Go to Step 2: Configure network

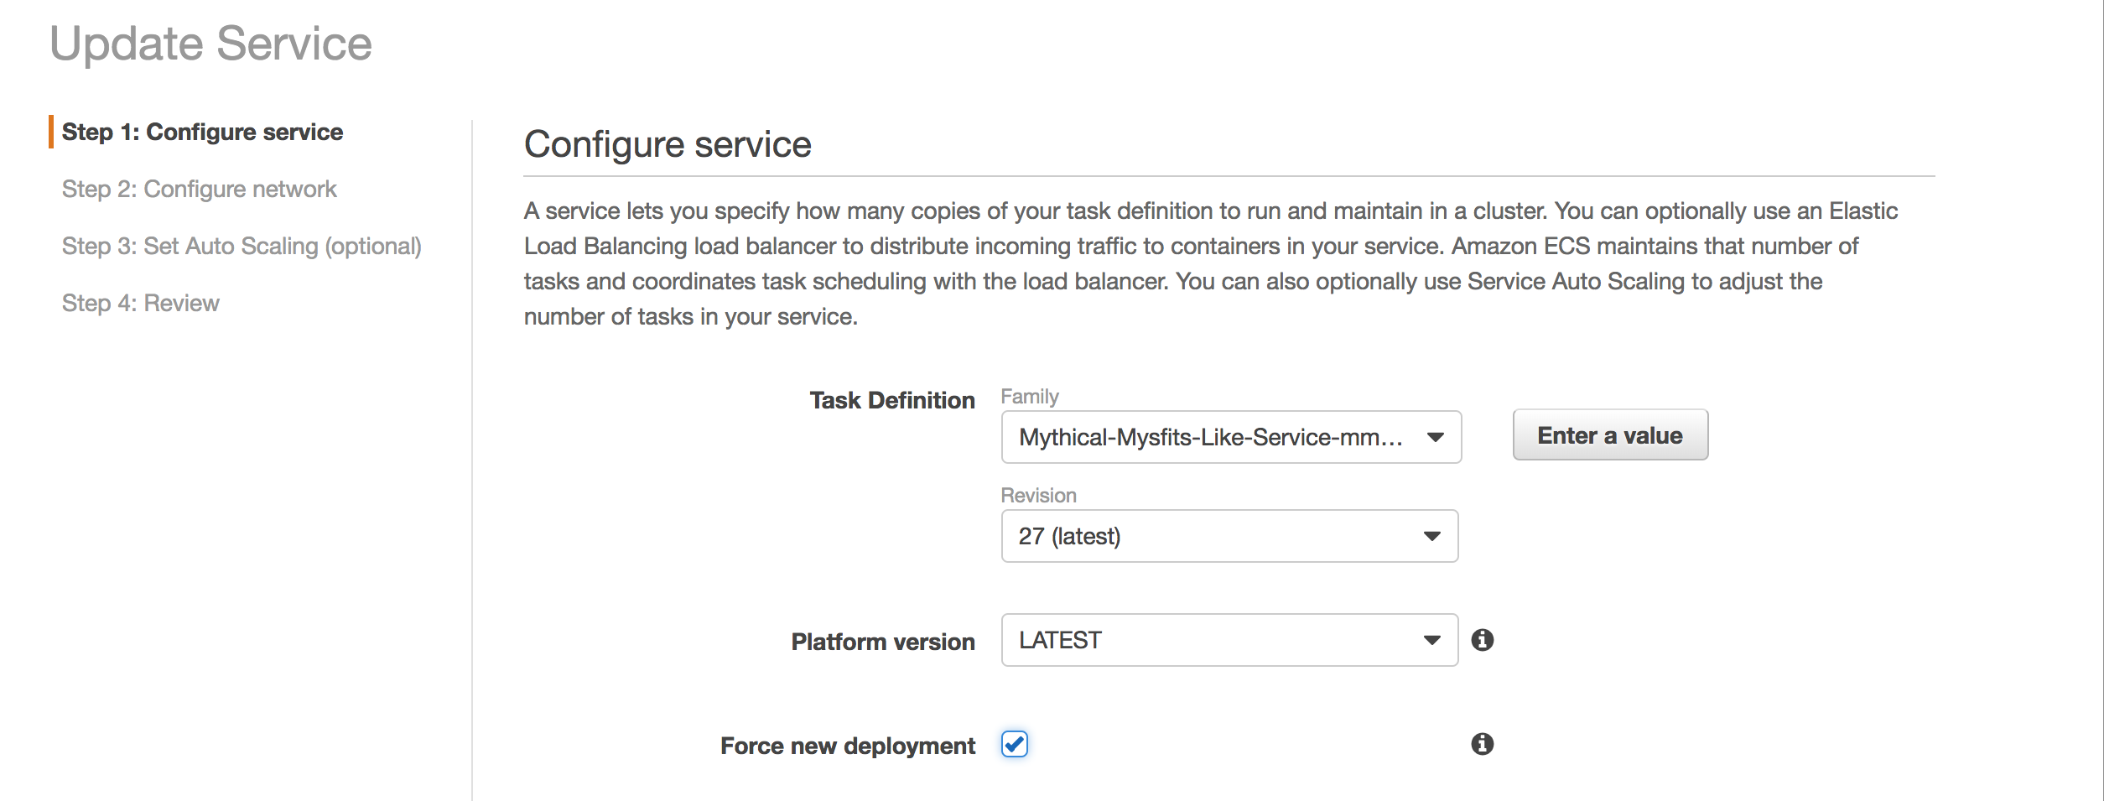pos(199,190)
